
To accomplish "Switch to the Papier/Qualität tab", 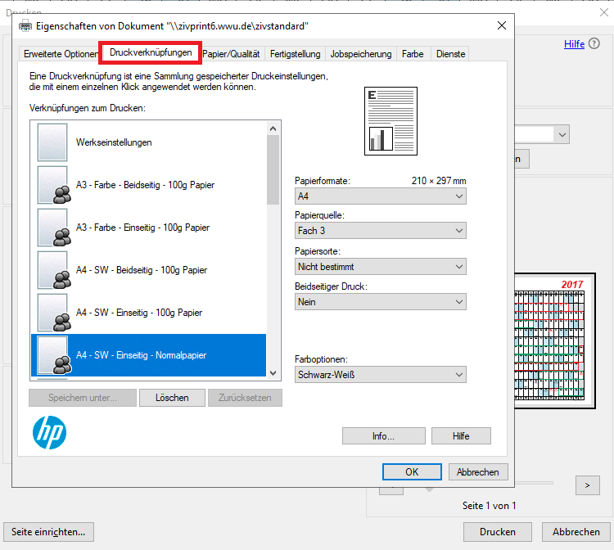I will (233, 54).
